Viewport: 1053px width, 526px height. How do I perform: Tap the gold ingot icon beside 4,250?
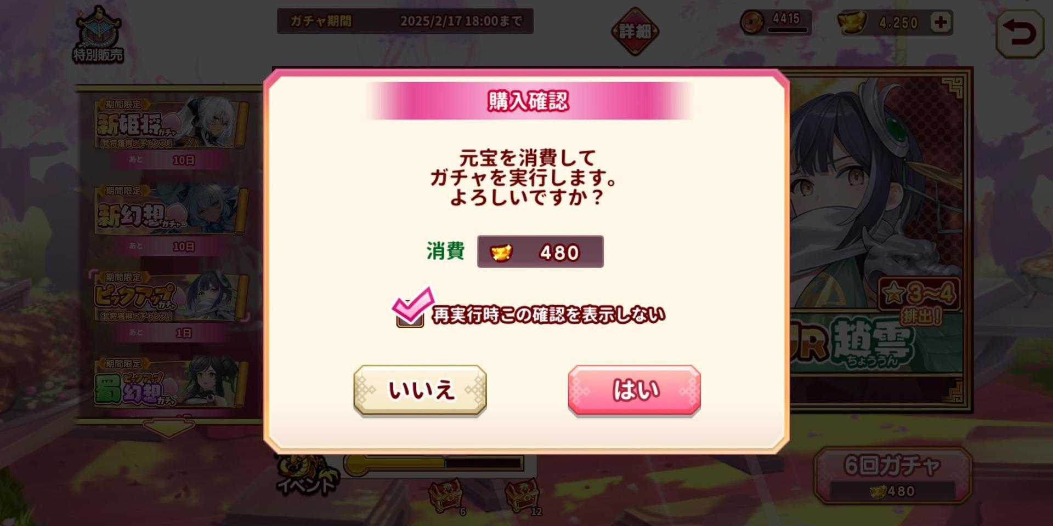(852, 22)
